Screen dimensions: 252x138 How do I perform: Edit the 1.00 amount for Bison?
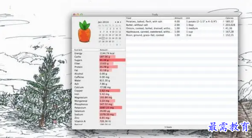point(177,35)
